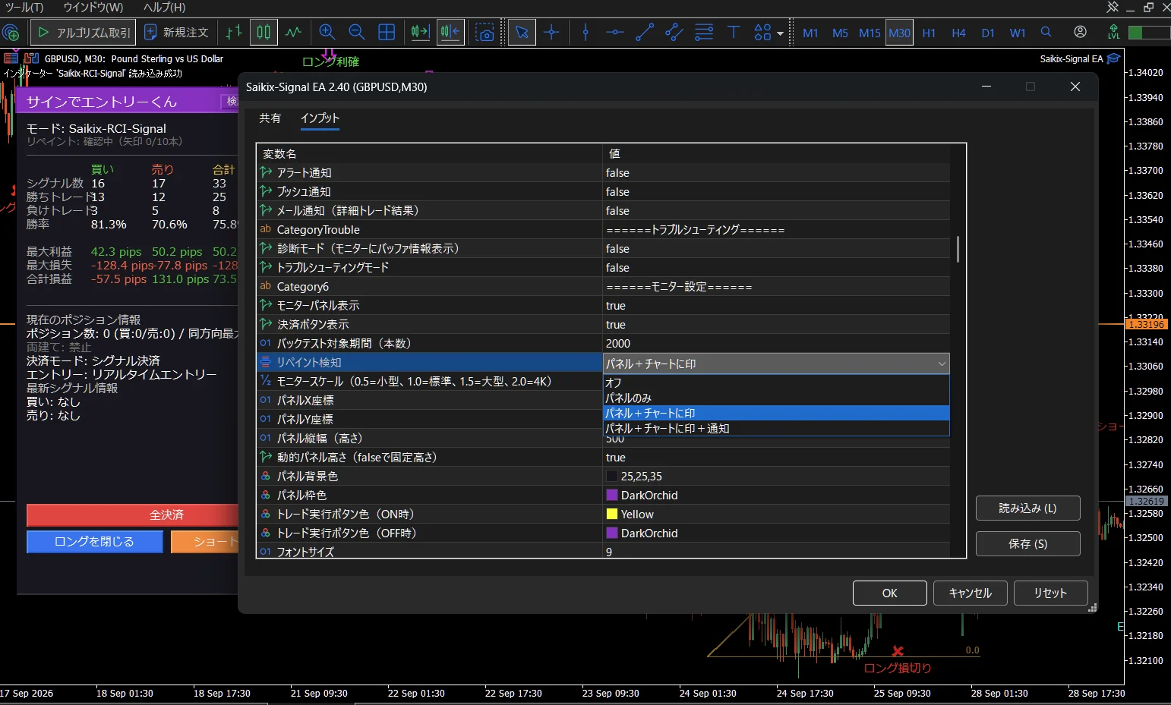The height and width of the screenshot is (705, 1171).
Task: Switch timeframe to M1
Action: tap(810, 33)
